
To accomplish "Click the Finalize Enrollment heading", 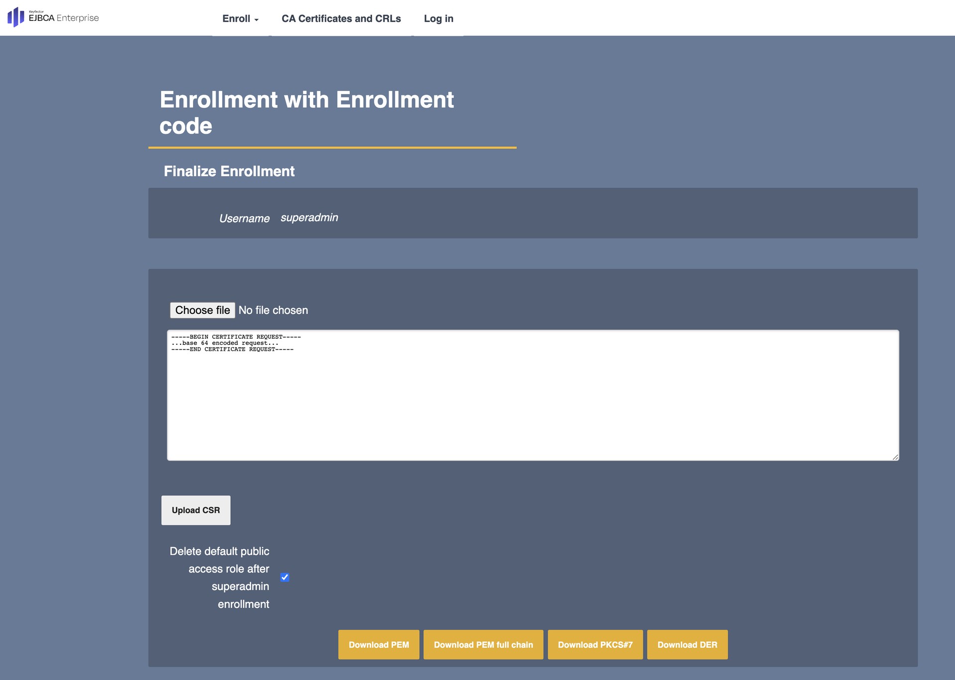I will pos(229,171).
